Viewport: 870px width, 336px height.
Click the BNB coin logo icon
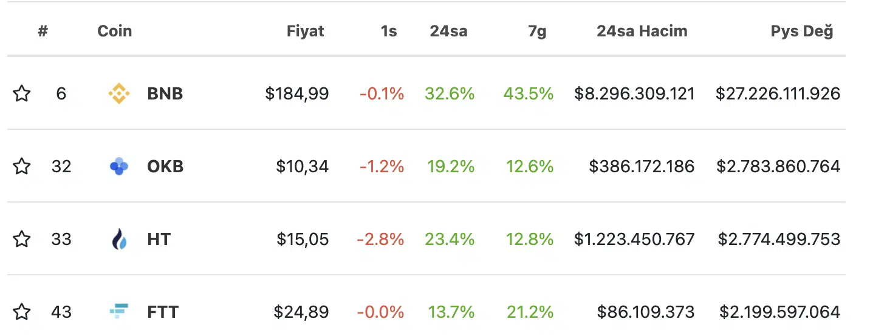[118, 93]
